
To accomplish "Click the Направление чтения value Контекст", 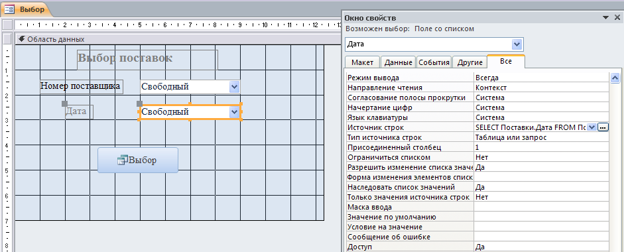I will click(x=541, y=88).
